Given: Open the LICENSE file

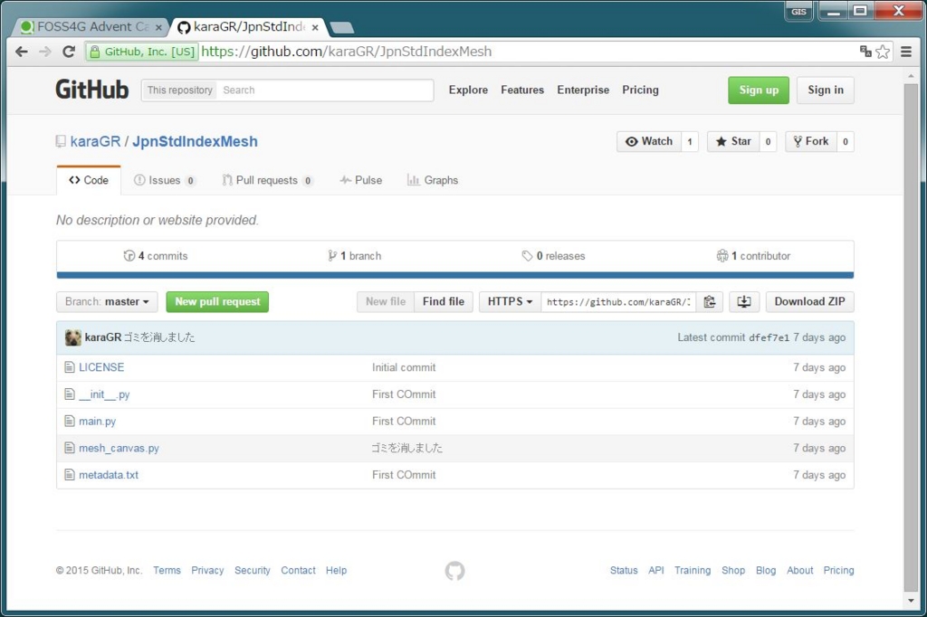Looking at the screenshot, I should [x=101, y=367].
